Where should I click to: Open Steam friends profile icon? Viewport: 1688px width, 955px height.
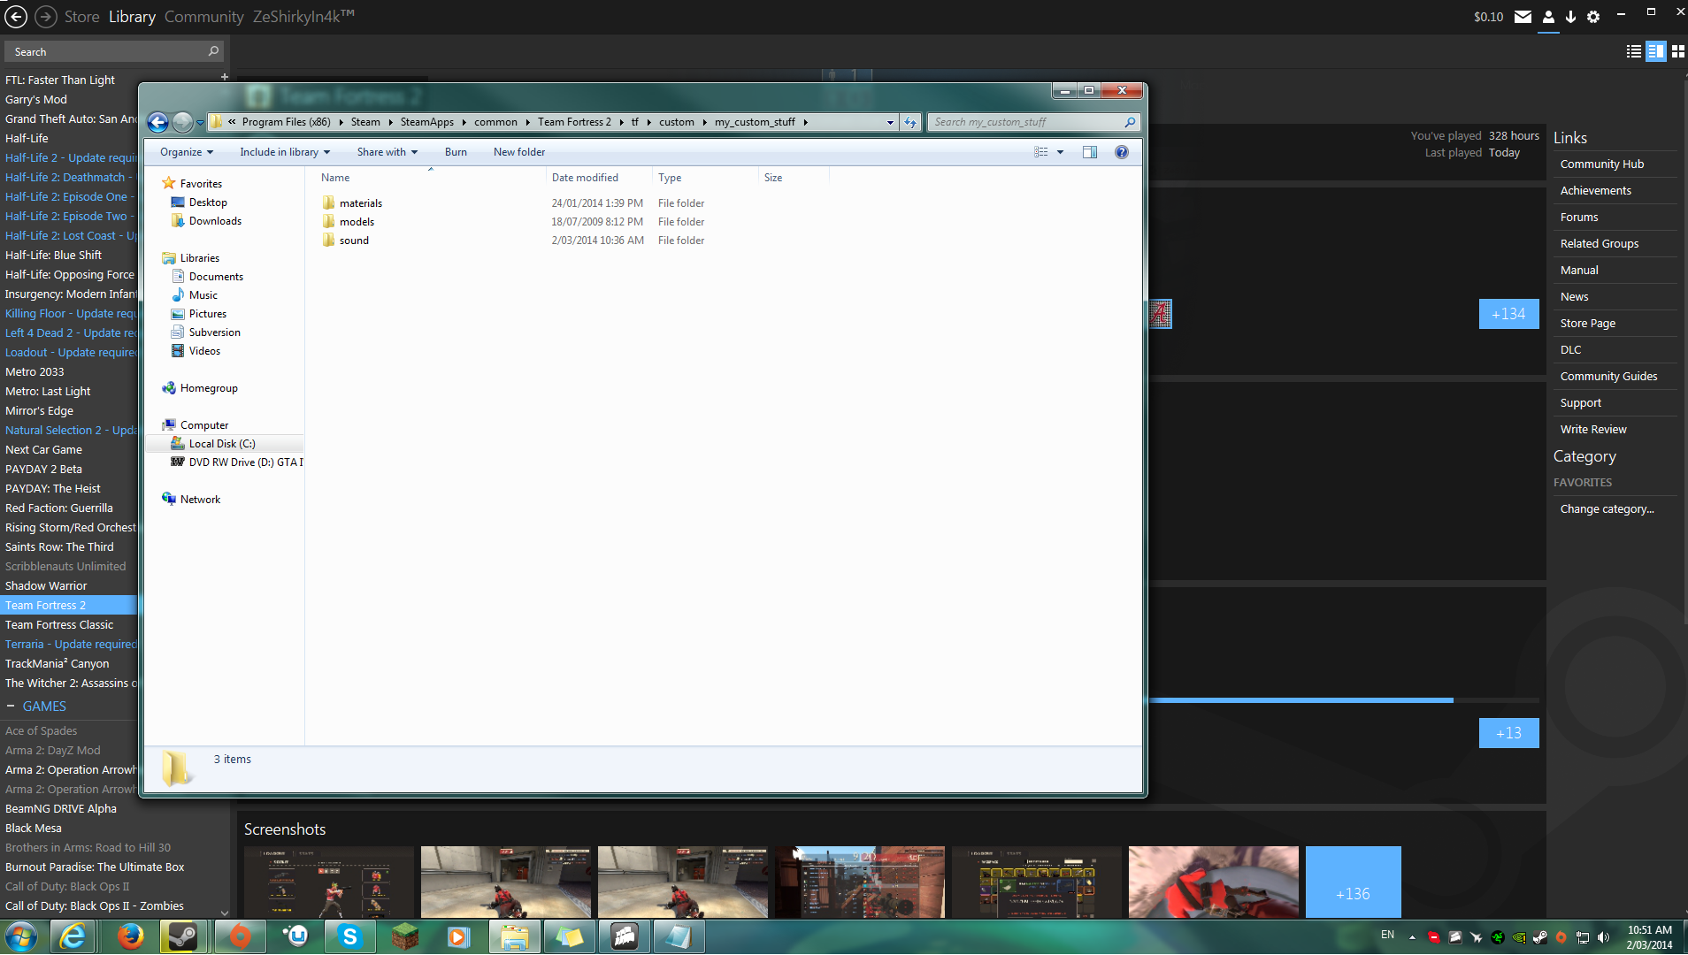[x=1548, y=17]
